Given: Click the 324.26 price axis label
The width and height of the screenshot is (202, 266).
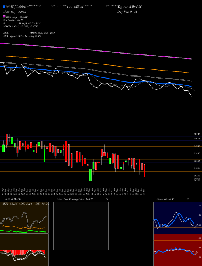Looking at the screenshot, I should [197, 161].
